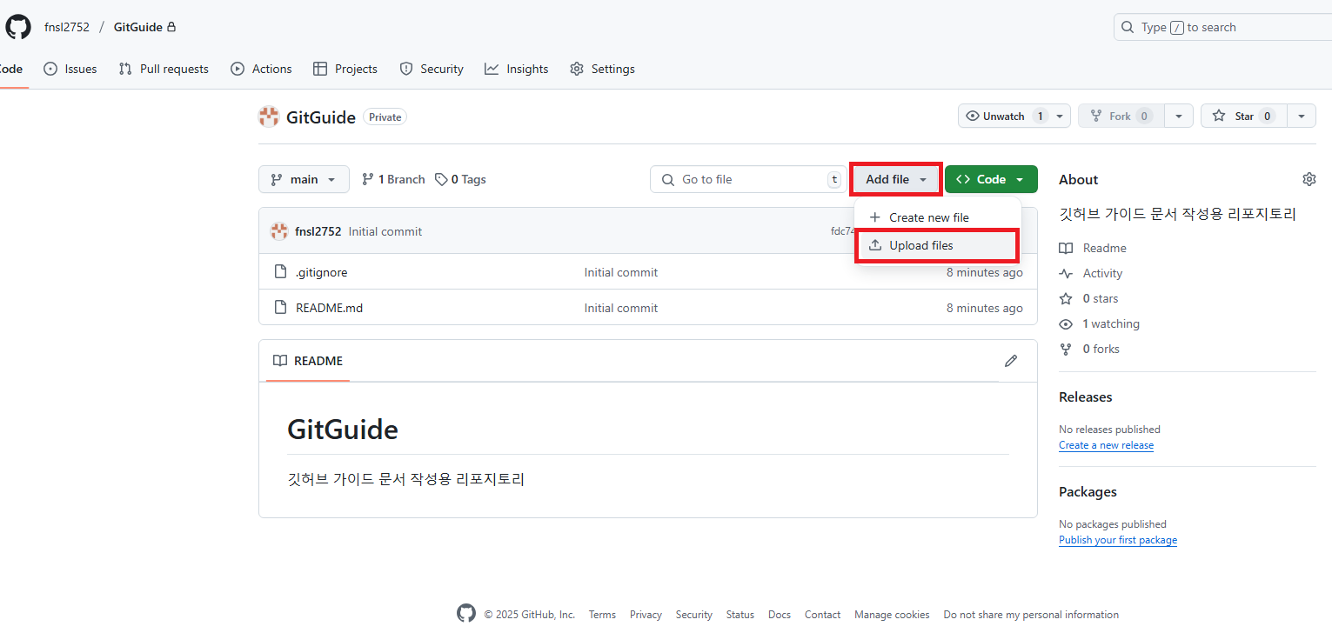The height and width of the screenshot is (633, 1332).
Task: Toggle the Add file dropdown button
Action: [896, 179]
